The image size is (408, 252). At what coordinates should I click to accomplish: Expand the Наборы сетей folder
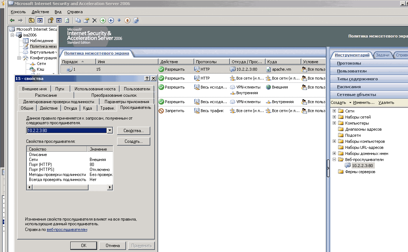pos(334,117)
